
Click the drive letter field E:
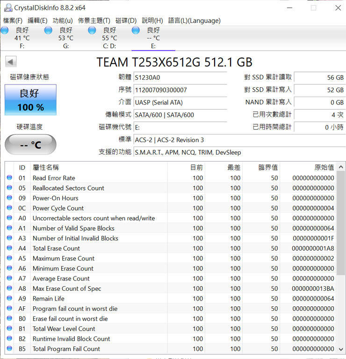(x=180, y=127)
